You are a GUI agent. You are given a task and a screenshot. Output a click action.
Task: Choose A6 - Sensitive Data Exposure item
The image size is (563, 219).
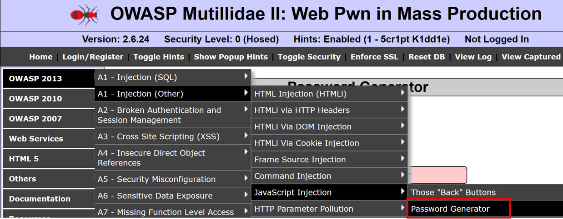point(173,195)
